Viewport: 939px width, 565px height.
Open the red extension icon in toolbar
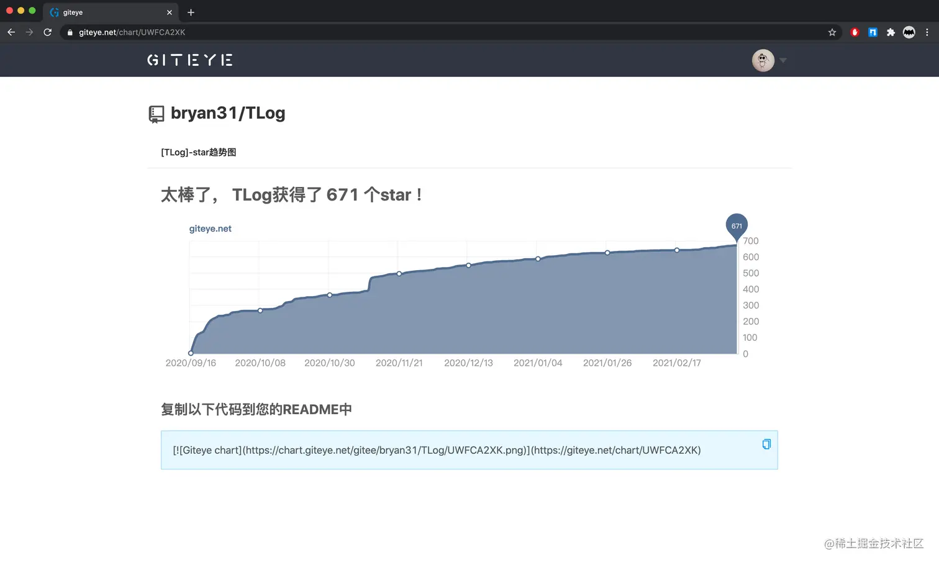click(855, 32)
